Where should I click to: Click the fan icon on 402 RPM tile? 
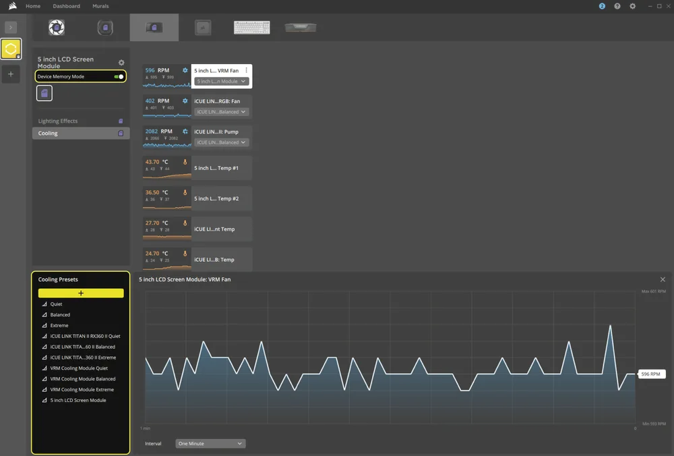pos(185,101)
